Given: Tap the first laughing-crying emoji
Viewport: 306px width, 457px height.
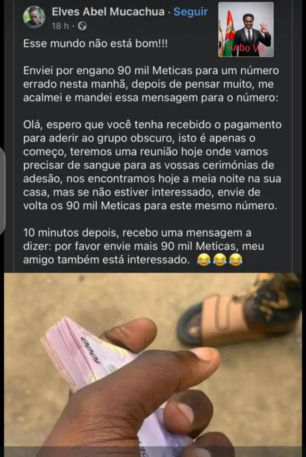Looking at the screenshot, I should (204, 259).
